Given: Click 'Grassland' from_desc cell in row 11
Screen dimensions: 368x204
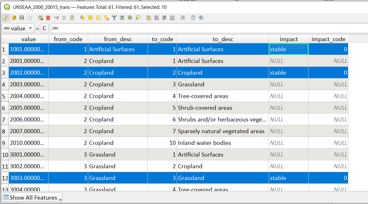Looking at the screenshot, I should coord(118,166).
